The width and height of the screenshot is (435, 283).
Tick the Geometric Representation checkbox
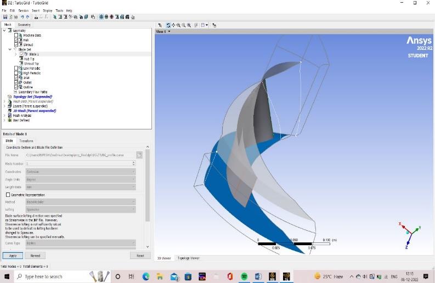tap(8, 195)
